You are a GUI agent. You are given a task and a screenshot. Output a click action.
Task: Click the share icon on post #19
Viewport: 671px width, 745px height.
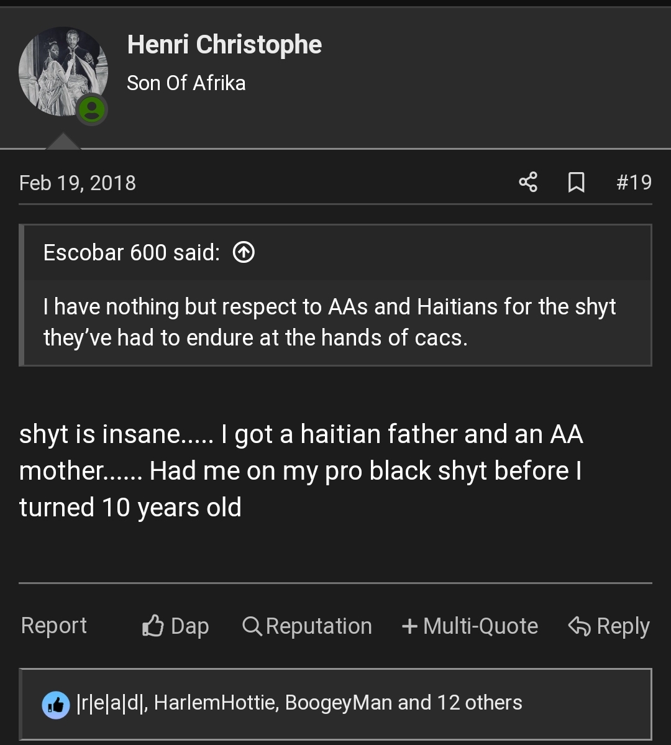point(528,182)
